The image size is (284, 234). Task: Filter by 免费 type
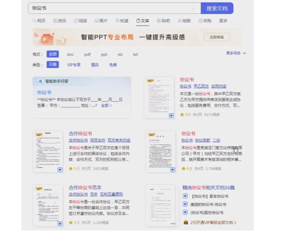pyautogui.click(x=113, y=65)
